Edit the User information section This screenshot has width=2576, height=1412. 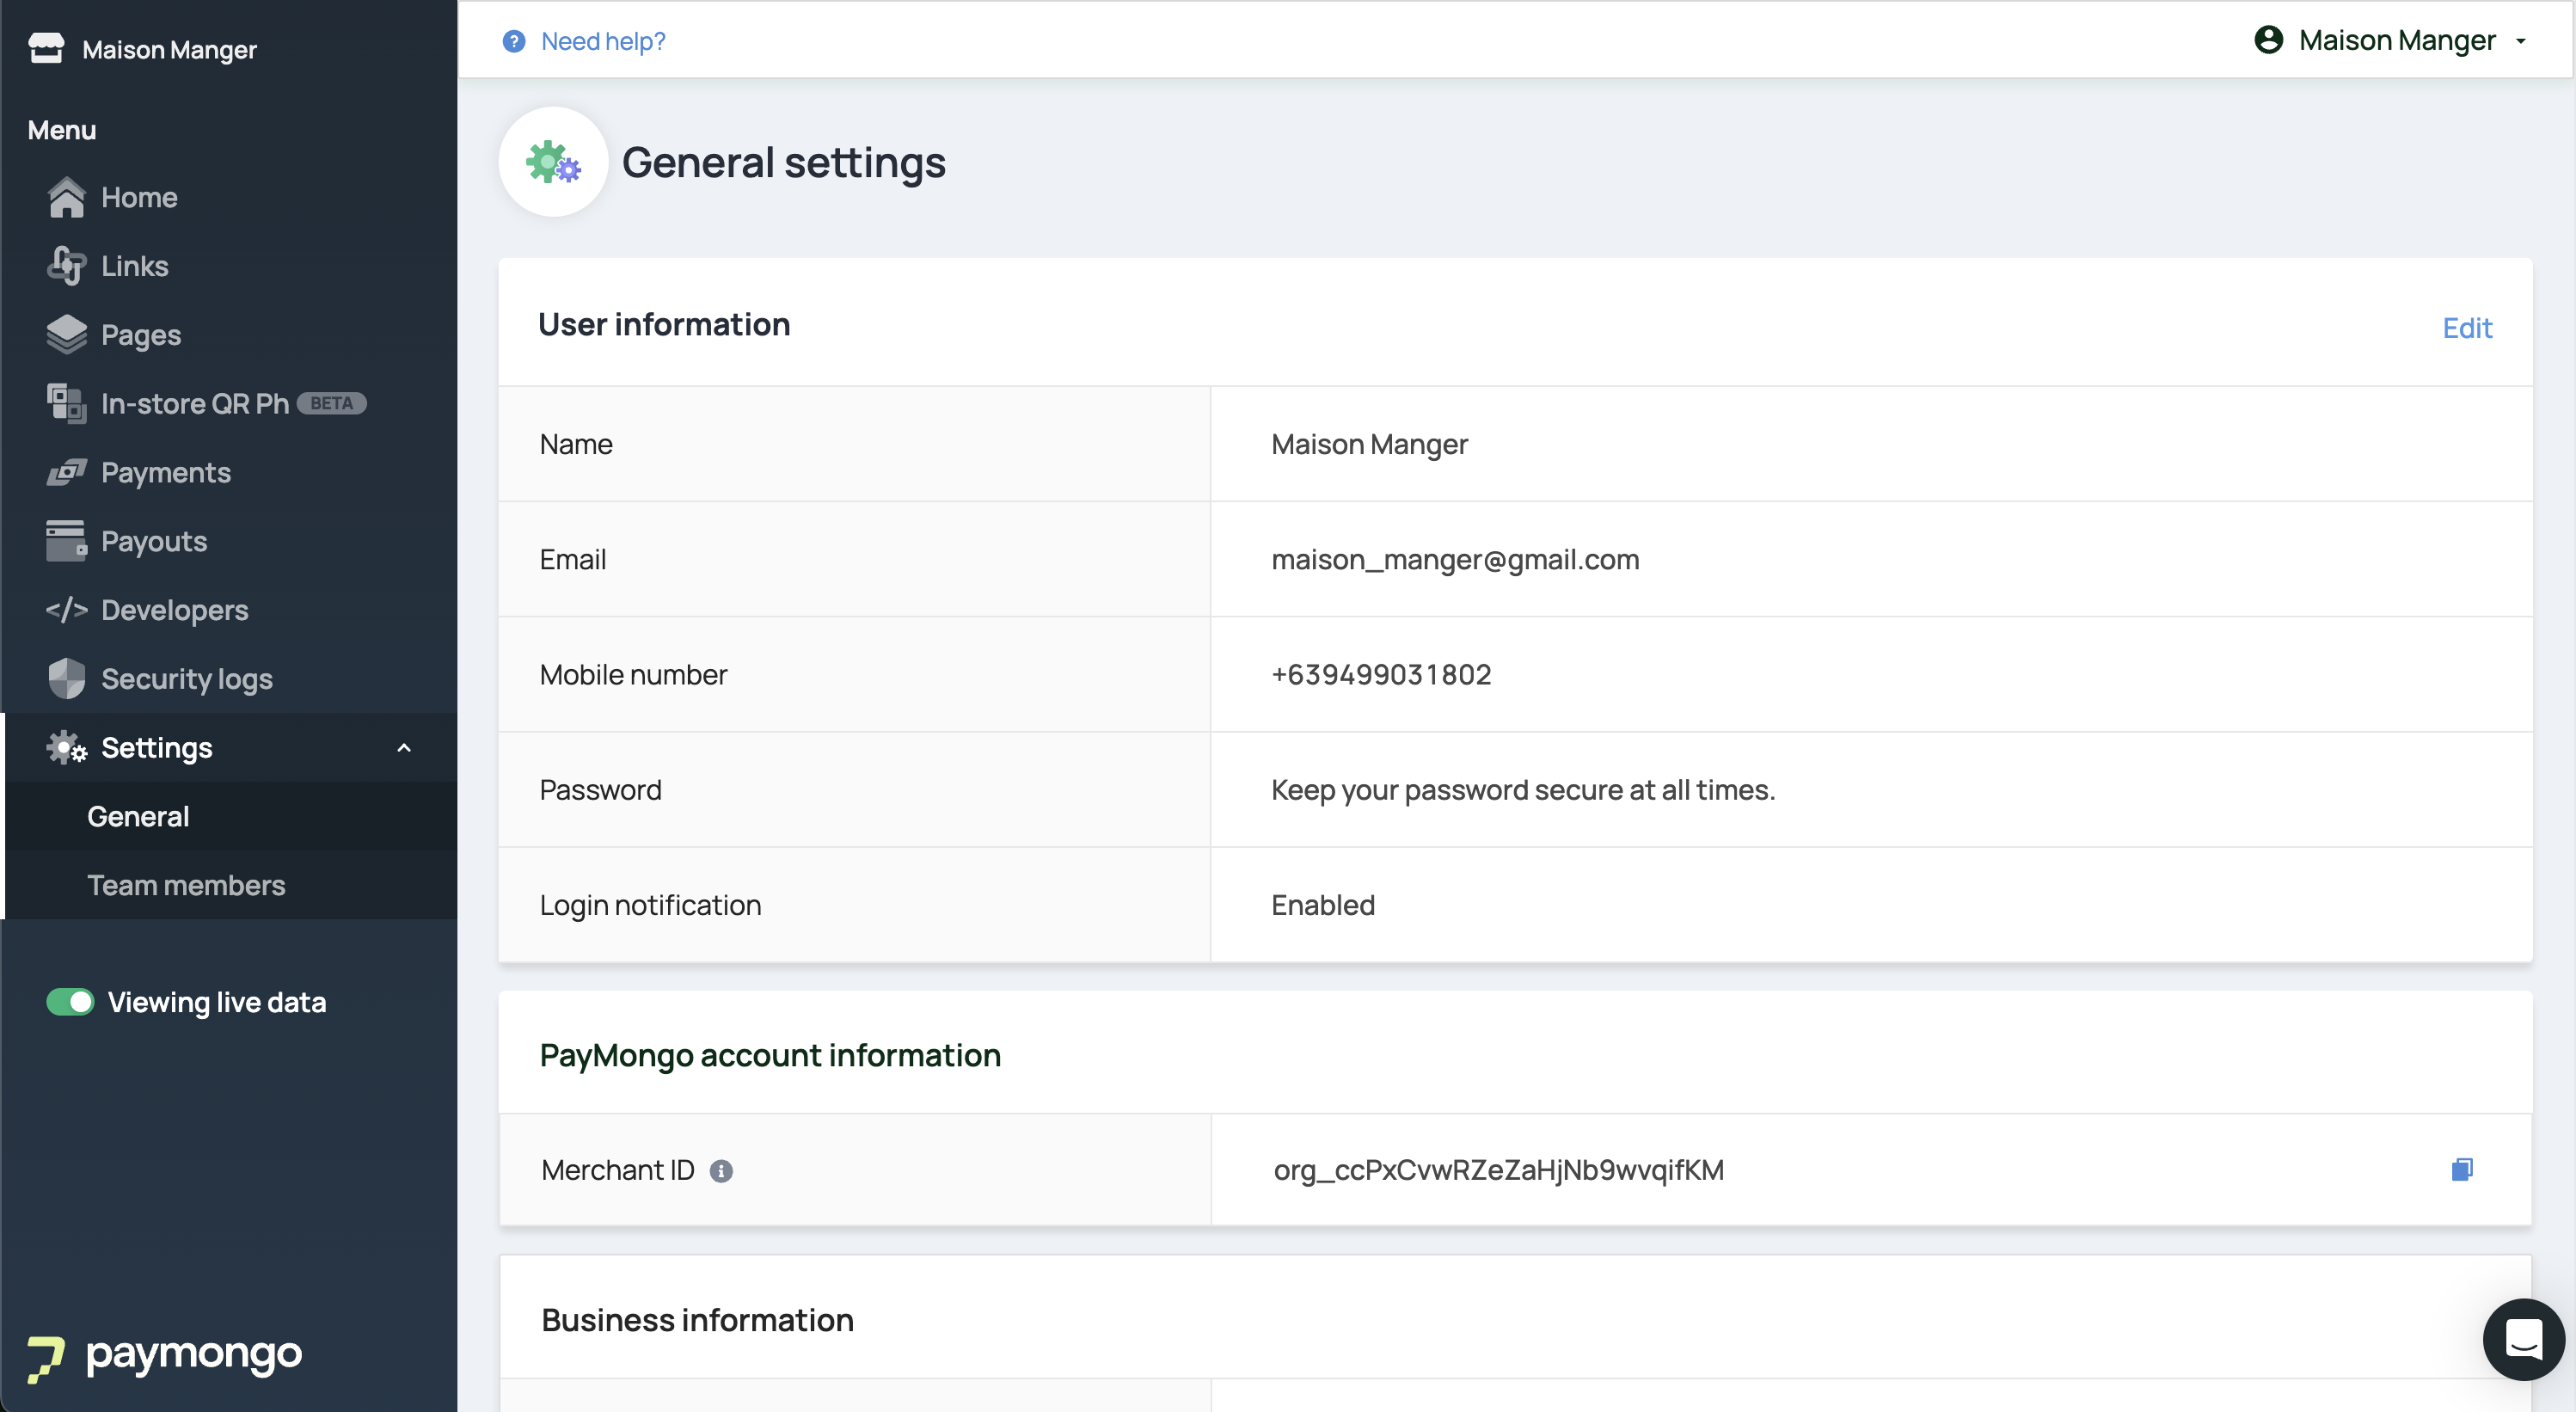(x=2467, y=327)
